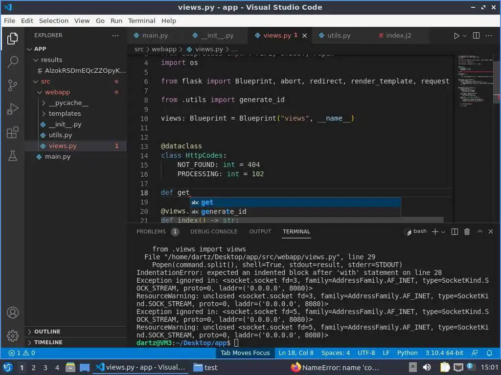The width and height of the screenshot is (501, 375).
Task: Toggle Tab Moves Focus mode
Action: pyautogui.click(x=245, y=353)
